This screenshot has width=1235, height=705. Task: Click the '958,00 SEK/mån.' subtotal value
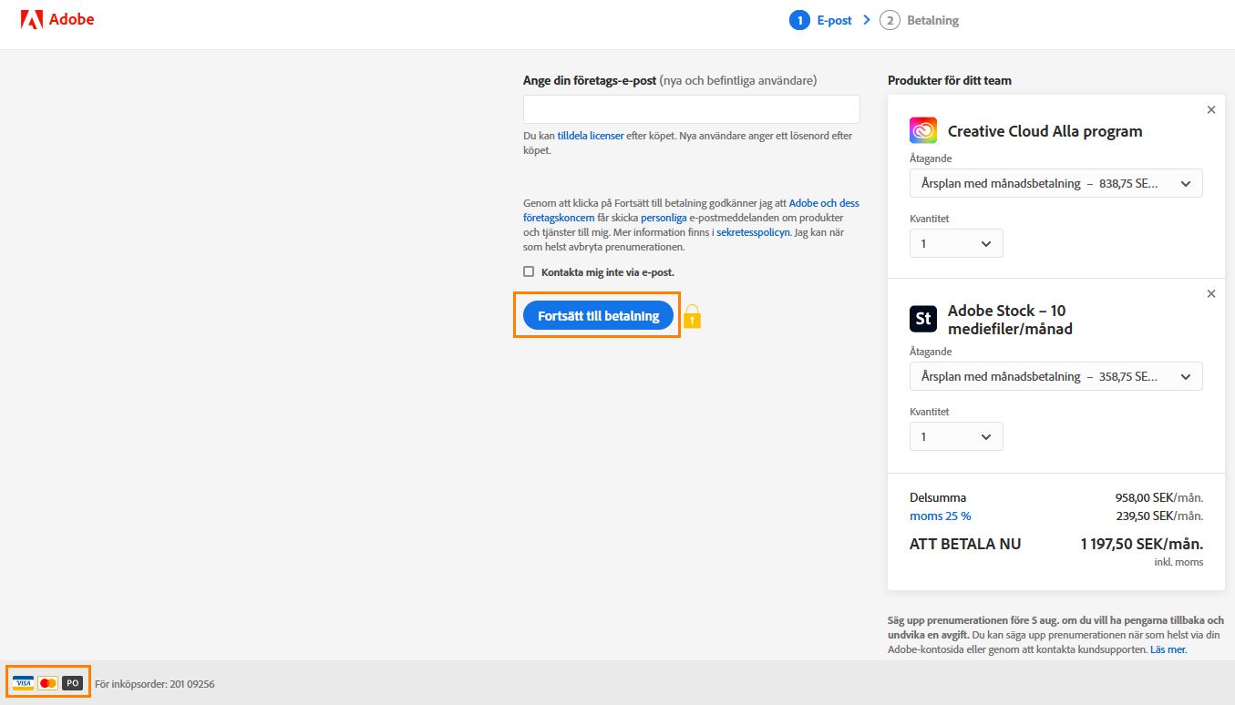pyautogui.click(x=1159, y=497)
